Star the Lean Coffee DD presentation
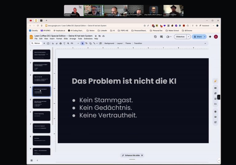The height and width of the screenshot is (165, 236). tap(96, 36)
